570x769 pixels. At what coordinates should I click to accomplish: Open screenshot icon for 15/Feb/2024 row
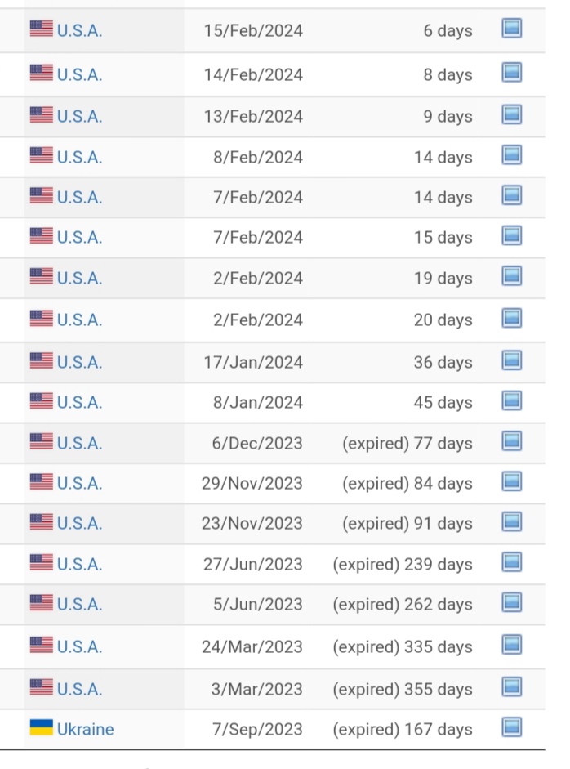[512, 29]
